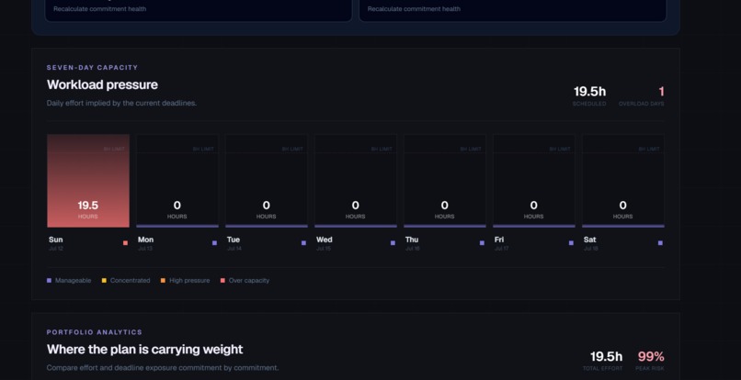Click the "Mon" day label
Viewport: 741px width, 380px height.
145,240
